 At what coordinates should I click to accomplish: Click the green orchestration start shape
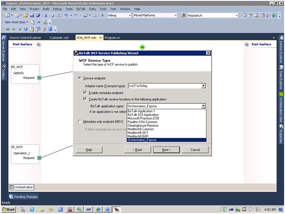coord(142,47)
